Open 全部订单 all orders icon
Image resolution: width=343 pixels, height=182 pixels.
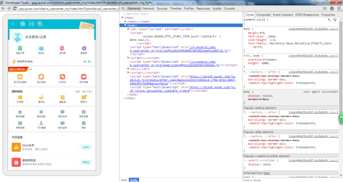[x=20, y=48]
